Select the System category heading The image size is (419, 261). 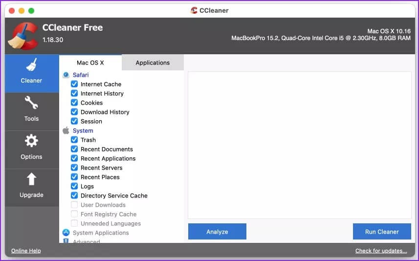[83, 130]
